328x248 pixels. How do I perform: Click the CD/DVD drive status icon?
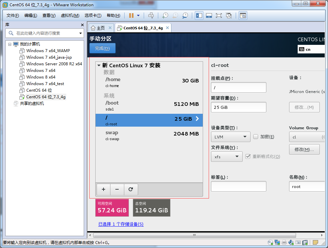pos(270,242)
